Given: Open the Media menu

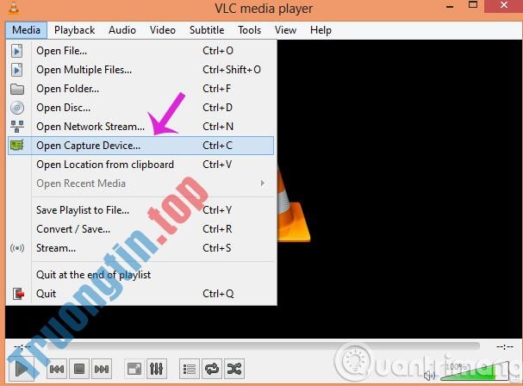Looking at the screenshot, I should (x=26, y=30).
